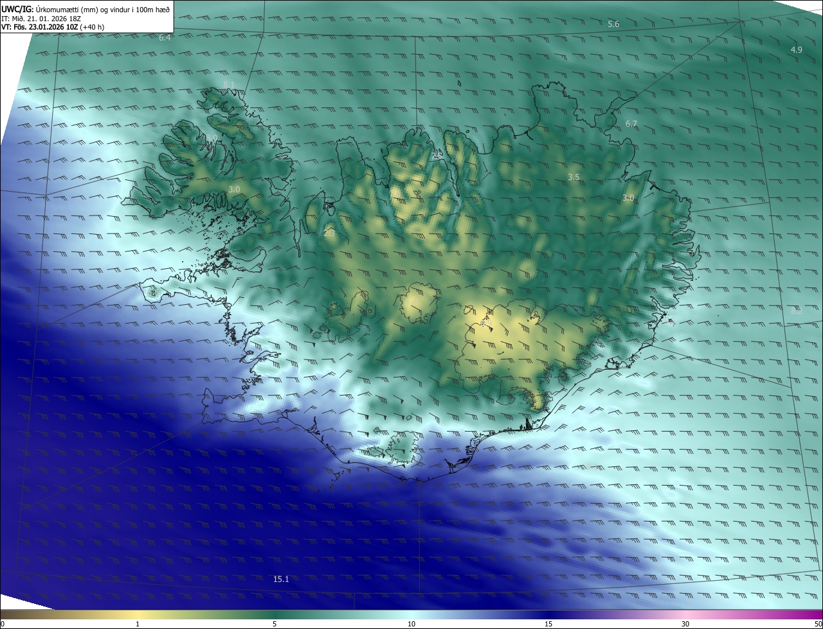823x629 pixels.
Task: Click the '1' tick on the color scale
Action: [x=138, y=624]
